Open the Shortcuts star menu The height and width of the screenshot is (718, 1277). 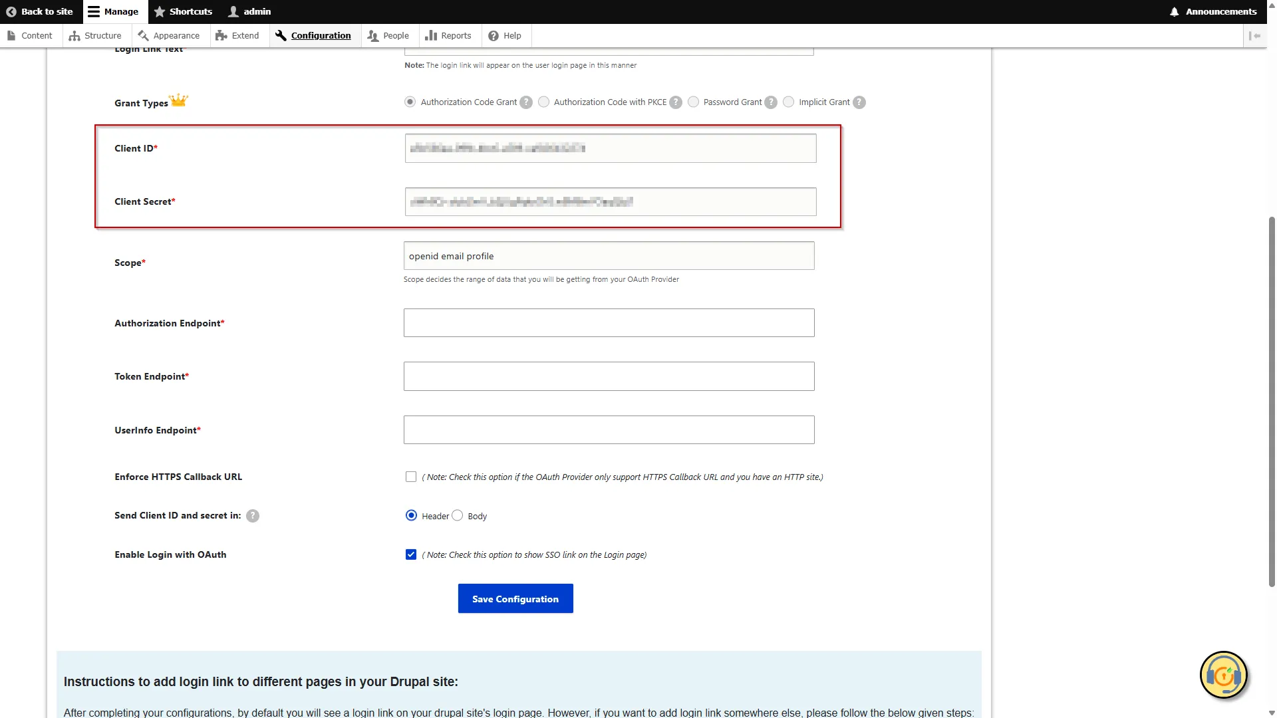(x=183, y=11)
